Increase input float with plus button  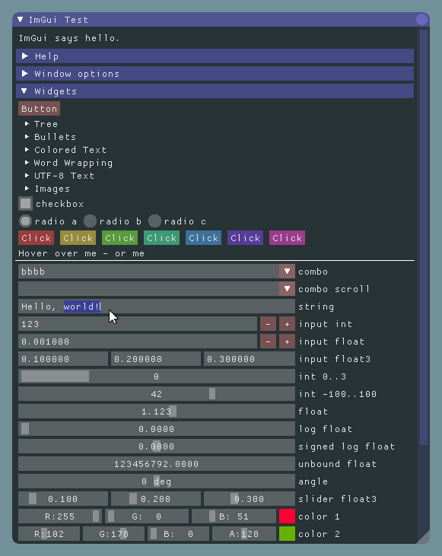pyautogui.click(x=287, y=341)
